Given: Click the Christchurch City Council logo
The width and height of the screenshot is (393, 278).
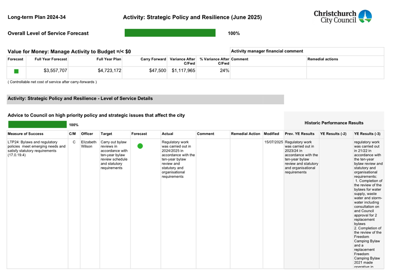Looking at the screenshot, I should [344, 16].
